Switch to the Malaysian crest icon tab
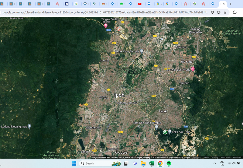Image resolution: width=243 pixels, height=168 pixels. 103,4
